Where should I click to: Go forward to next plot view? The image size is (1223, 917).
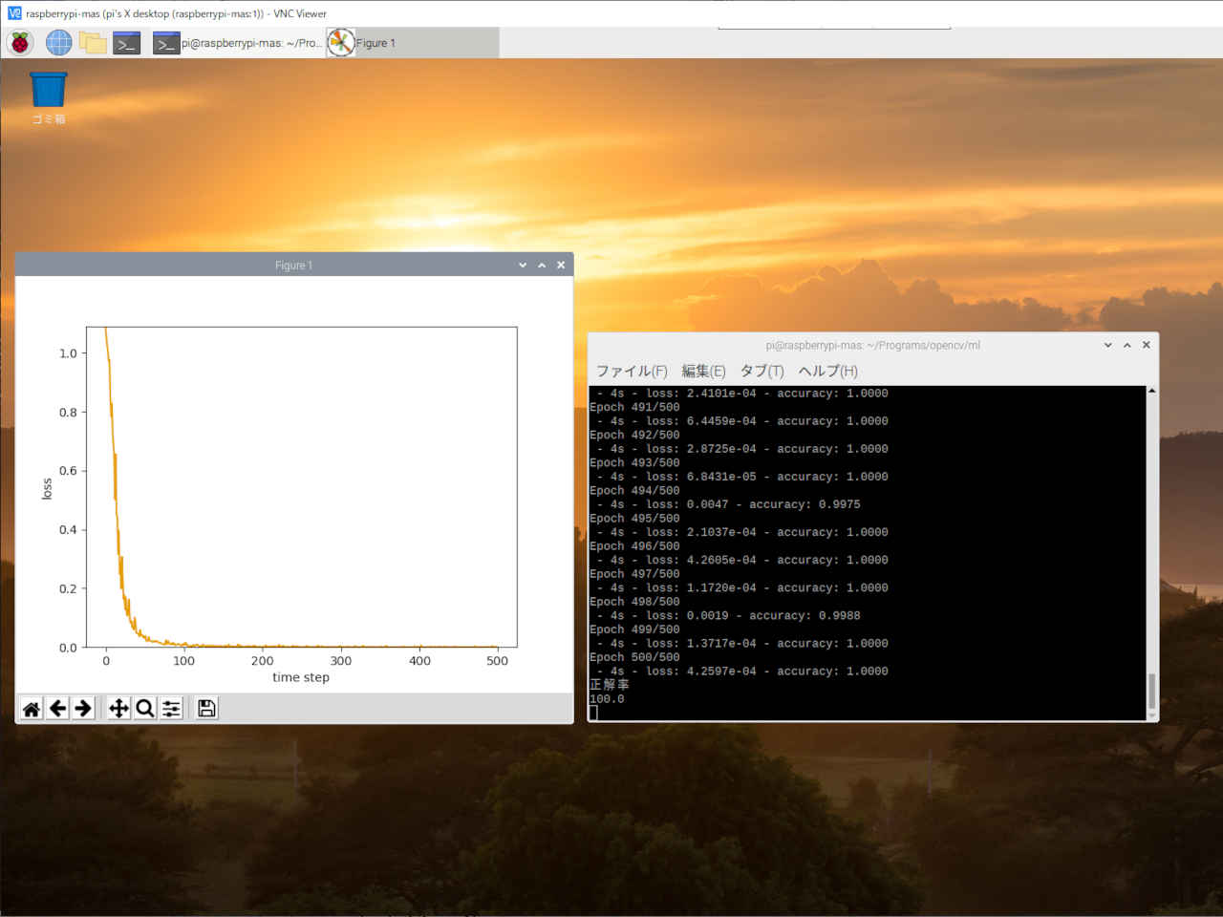tap(83, 708)
